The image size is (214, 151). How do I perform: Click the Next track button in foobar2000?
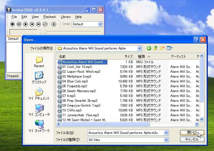click(x=39, y=24)
